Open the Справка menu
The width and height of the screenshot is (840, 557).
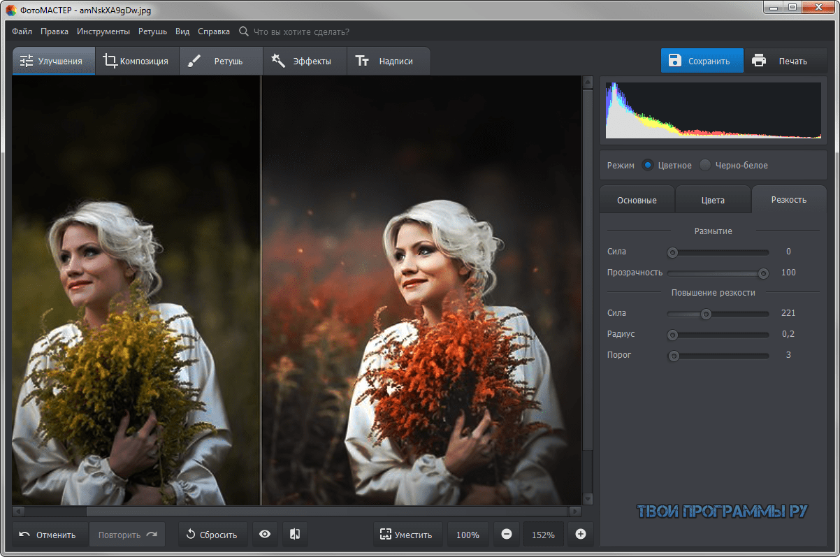[x=214, y=31]
